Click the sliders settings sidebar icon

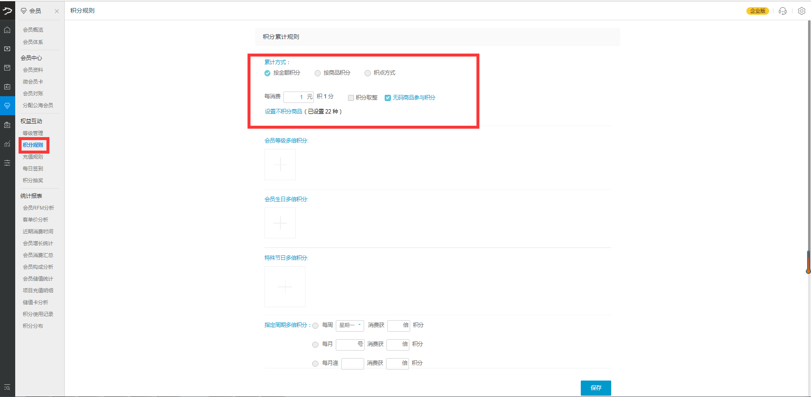coord(7,163)
